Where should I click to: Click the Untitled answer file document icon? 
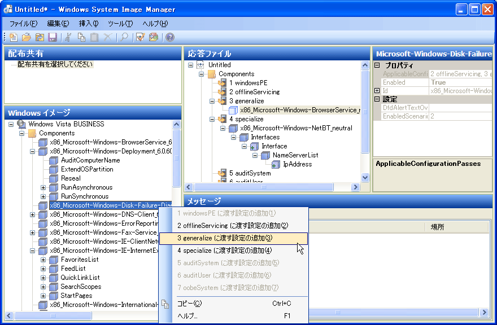pos(200,65)
